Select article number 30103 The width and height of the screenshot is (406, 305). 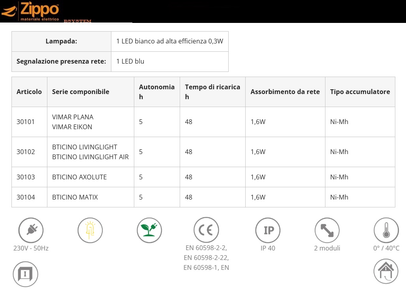click(26, 177)
